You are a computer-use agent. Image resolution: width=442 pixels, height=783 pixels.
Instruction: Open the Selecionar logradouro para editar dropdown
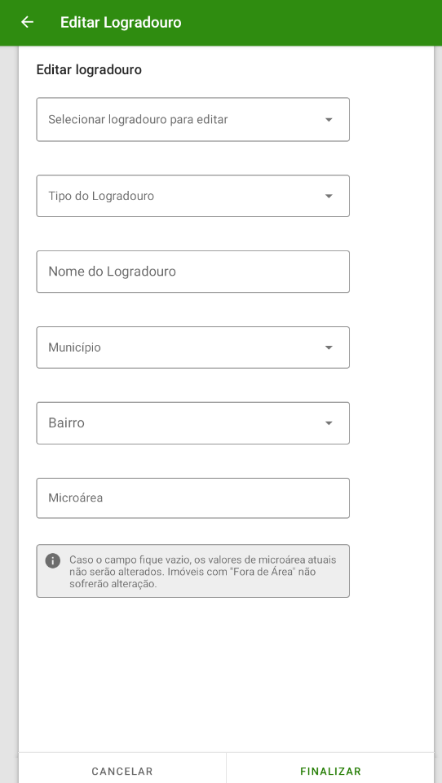[192, 119]
